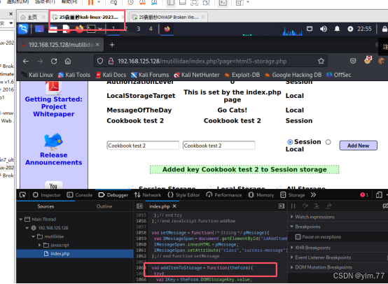
Task: Click the insecure connection lock icon
Action: tap(111, 61)
